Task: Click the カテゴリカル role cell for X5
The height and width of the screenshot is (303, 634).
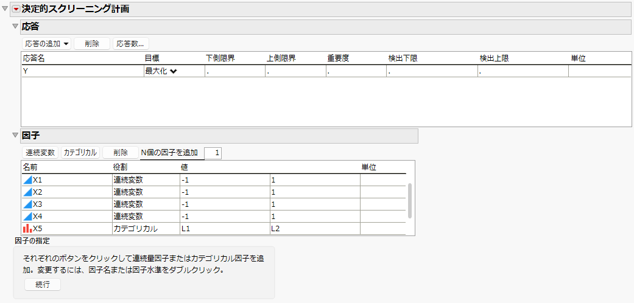Action: tap(146, 229)
